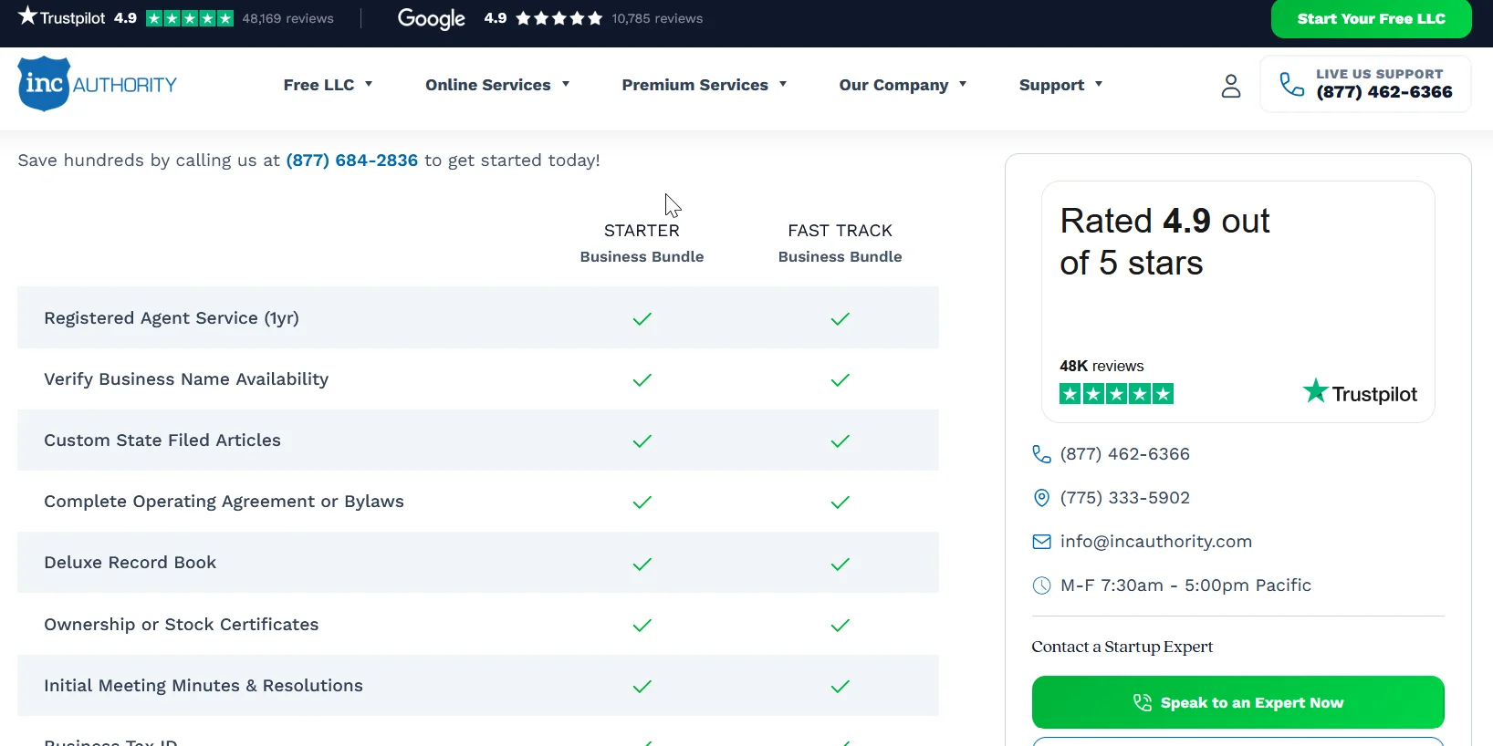Click Starter checkmark for Deluxe Record Book

click(642, 565)
